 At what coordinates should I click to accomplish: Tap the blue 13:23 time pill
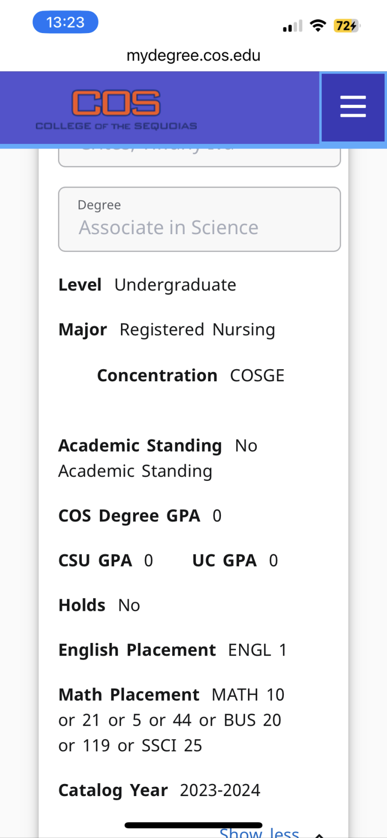coord(65,22)
